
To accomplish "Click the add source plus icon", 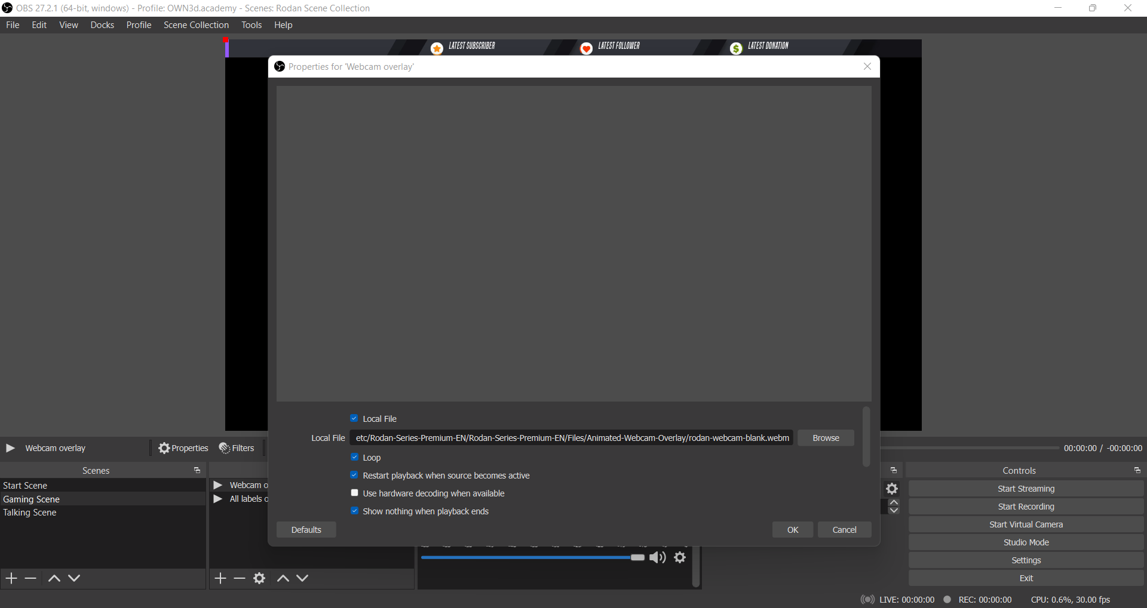I will [220, 578].
